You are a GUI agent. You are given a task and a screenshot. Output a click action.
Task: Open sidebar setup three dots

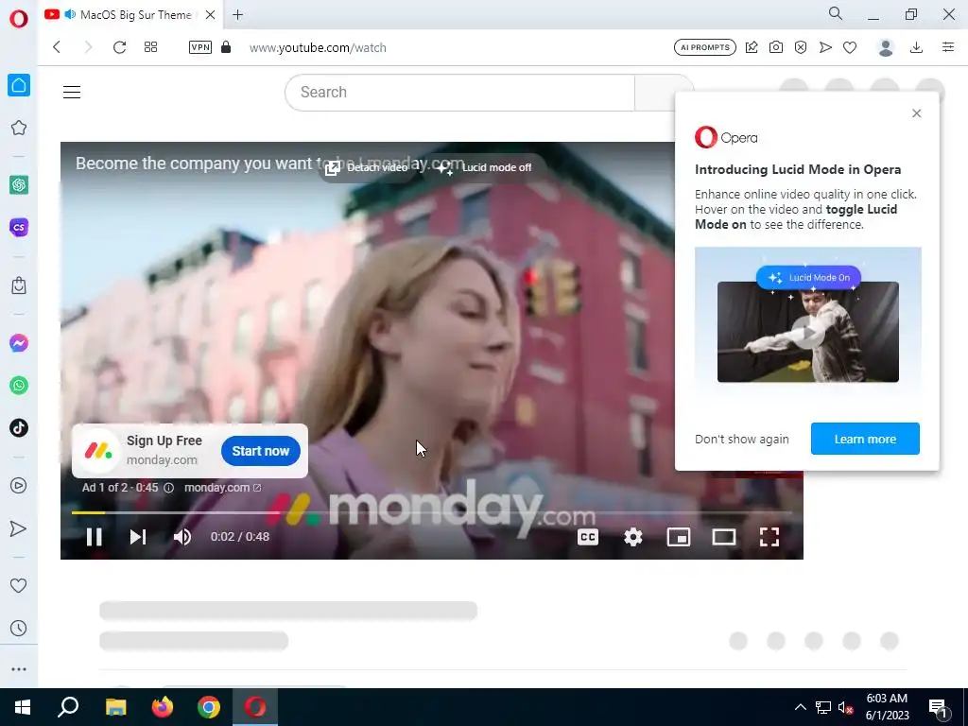19,669
